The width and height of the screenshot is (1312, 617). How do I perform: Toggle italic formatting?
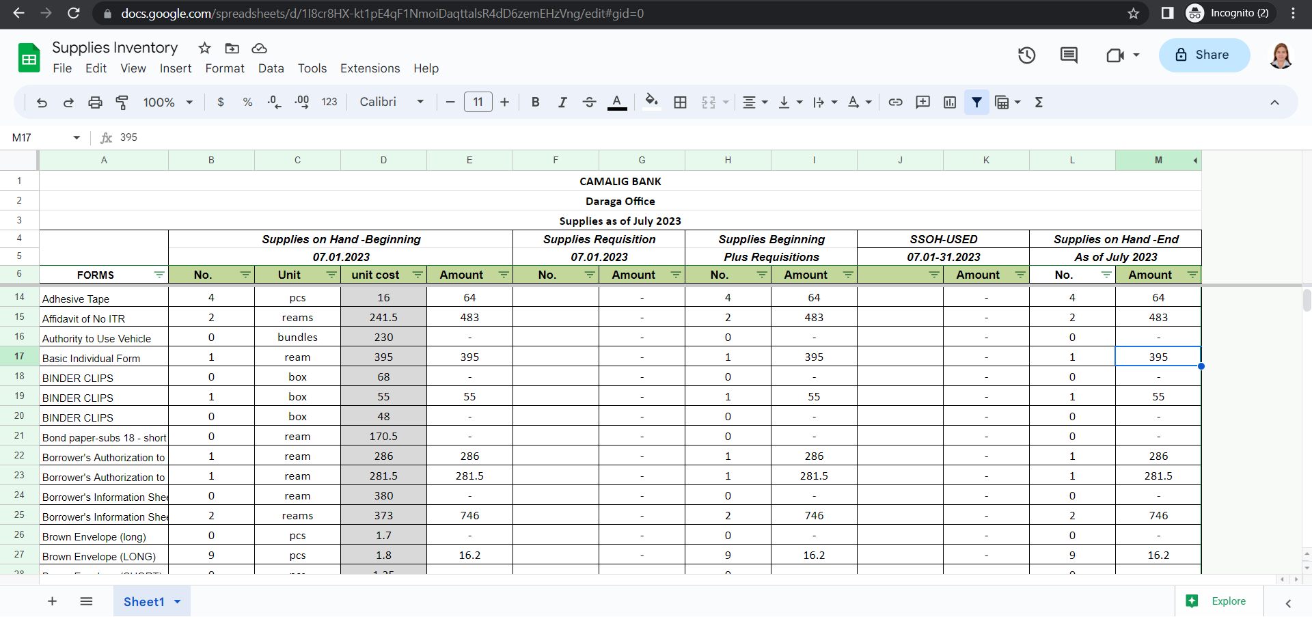(x=562, y=102)
